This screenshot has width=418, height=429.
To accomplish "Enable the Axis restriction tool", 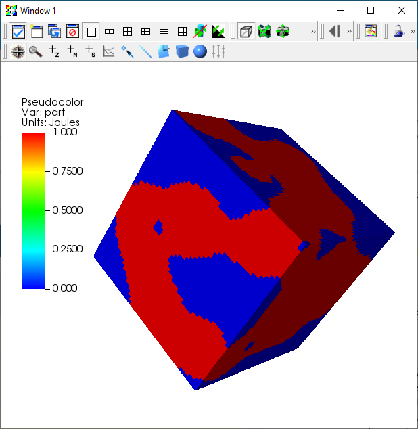I will (x=218, y=51).
